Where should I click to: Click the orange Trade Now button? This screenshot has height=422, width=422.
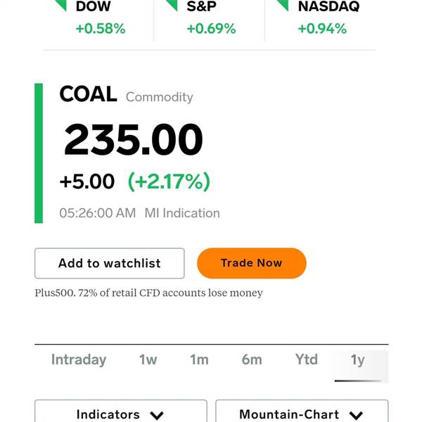[x=252, y=263]
